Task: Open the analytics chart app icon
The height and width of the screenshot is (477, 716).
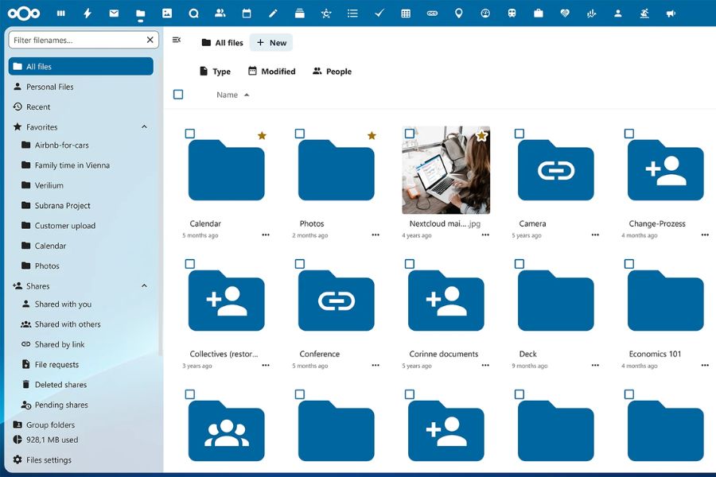Action: click(x=591, y=14)
